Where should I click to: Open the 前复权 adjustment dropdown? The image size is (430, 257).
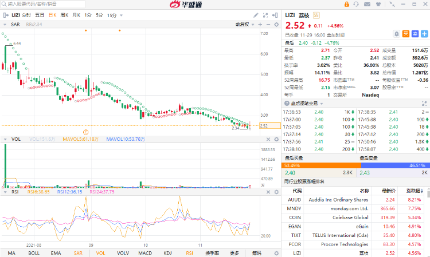click(x=245, y=25)
